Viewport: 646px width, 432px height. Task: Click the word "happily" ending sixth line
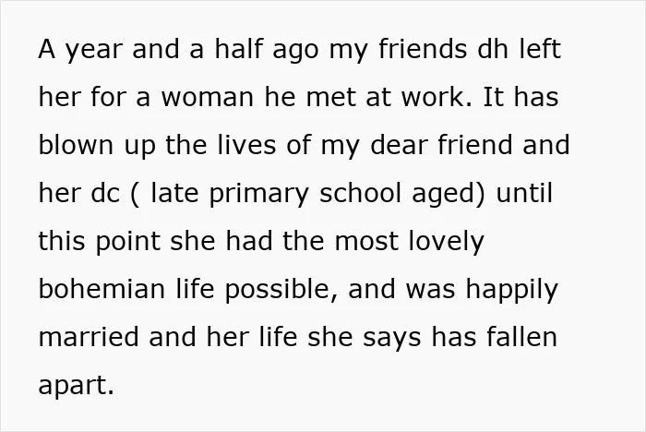tap(511, 290)
